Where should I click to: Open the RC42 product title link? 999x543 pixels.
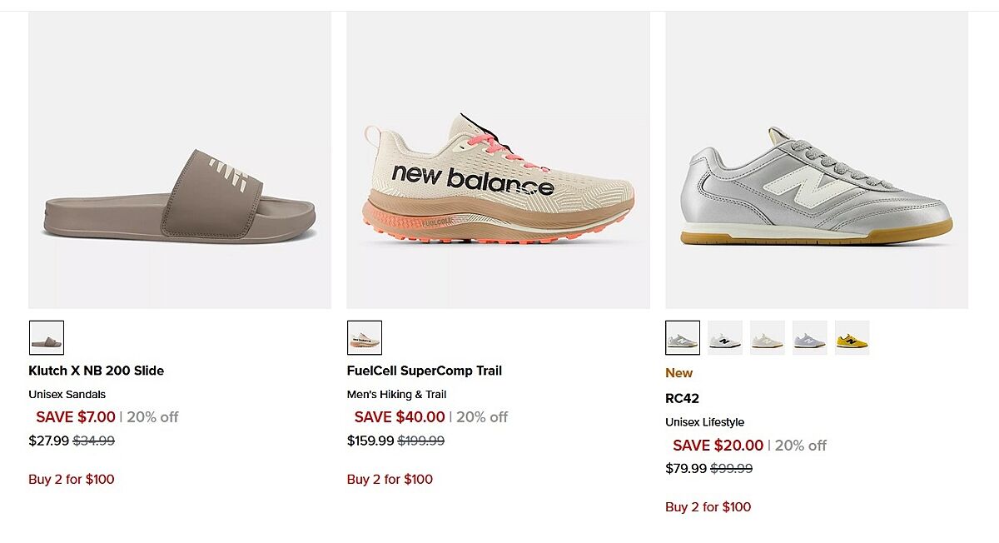[683, 399]
